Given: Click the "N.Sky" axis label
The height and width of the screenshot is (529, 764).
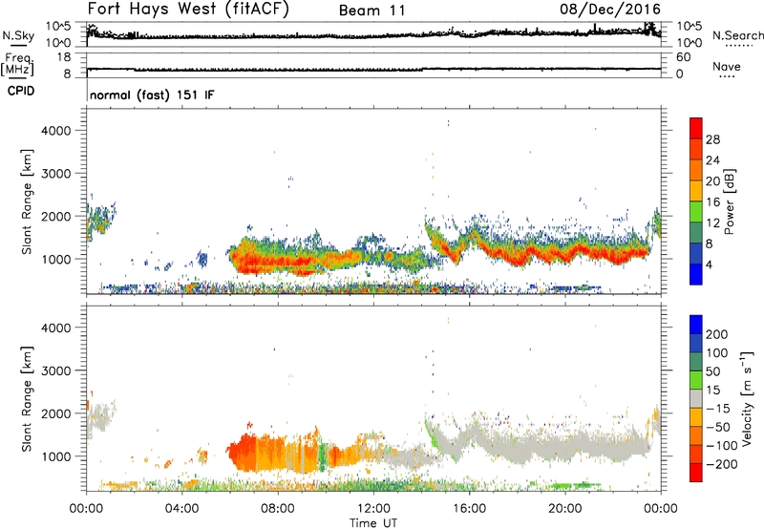Looking at the screenshot, I should (18, 35).
